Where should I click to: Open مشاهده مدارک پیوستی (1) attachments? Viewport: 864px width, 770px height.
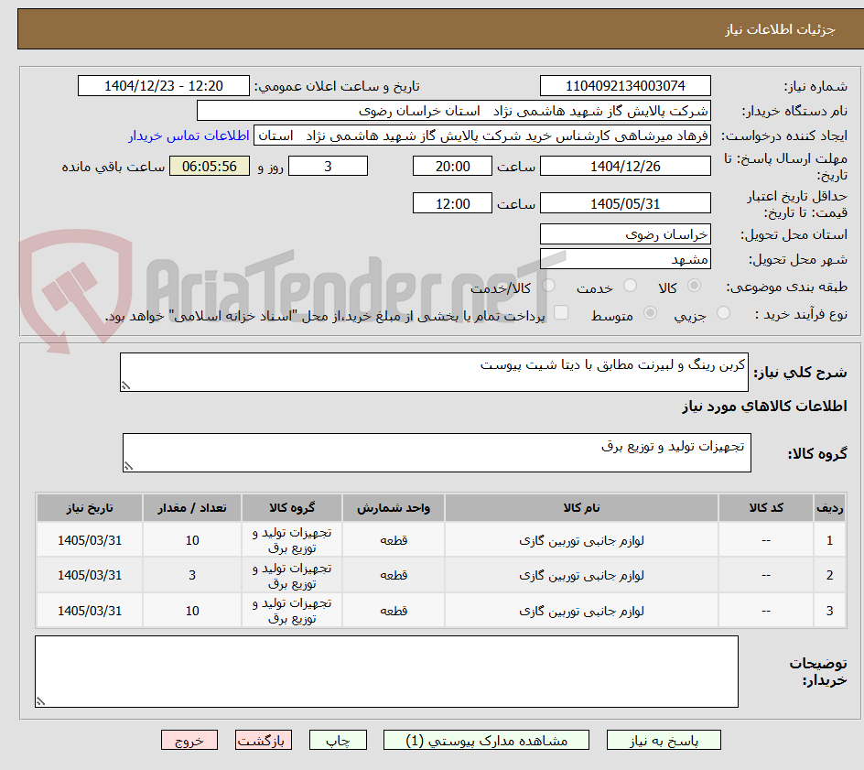point(486,740)
